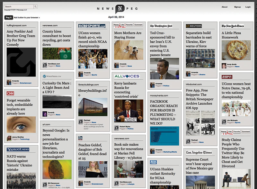This screenshot has height=189, width=257.
Task: Click the library building thumbnail
Action: (x=93, y=107)
